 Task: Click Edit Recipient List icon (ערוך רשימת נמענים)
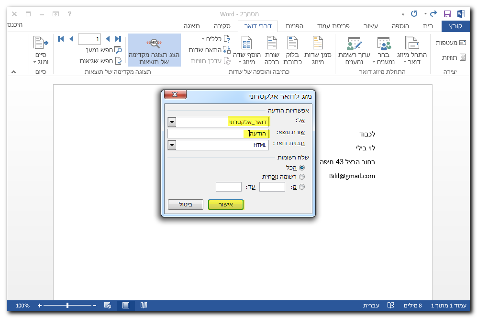coord(354,44)
